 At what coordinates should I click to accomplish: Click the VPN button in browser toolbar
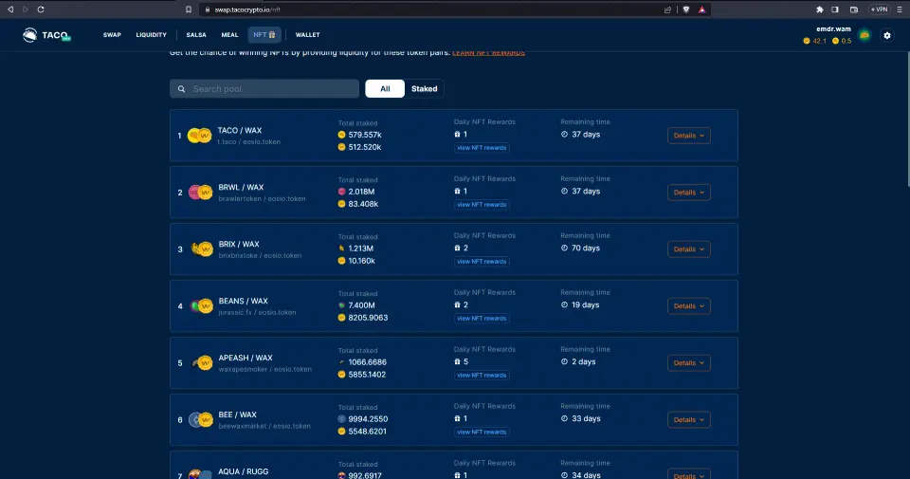[880, 9]
